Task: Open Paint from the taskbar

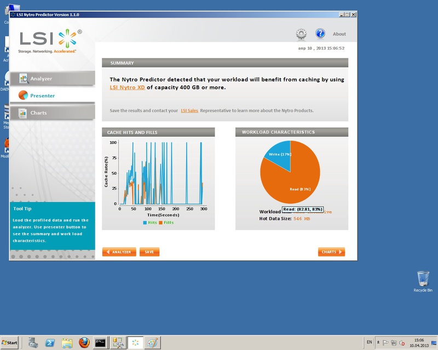Action: click(153, 343)
